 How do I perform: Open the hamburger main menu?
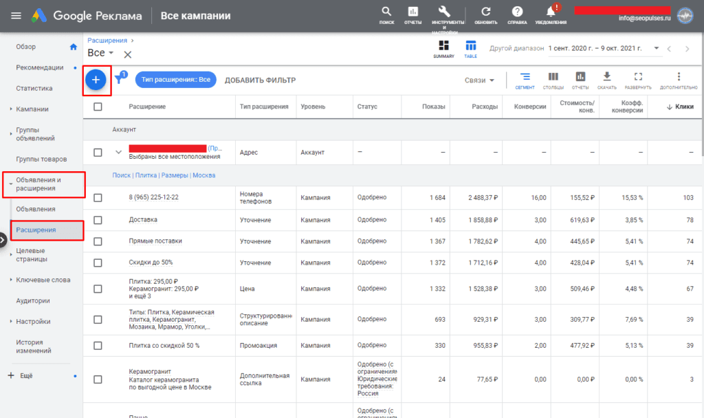tap(16, 16)
